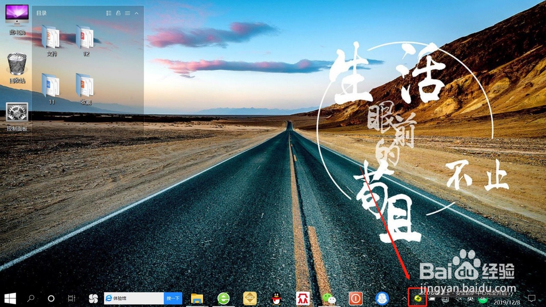Click the 搜一下 search button

[x=173, y=298]
